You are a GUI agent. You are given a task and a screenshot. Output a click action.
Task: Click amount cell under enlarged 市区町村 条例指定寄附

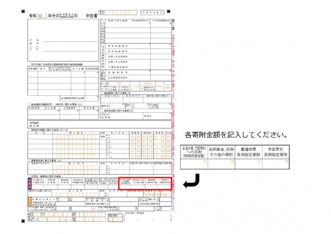(275, 164)
